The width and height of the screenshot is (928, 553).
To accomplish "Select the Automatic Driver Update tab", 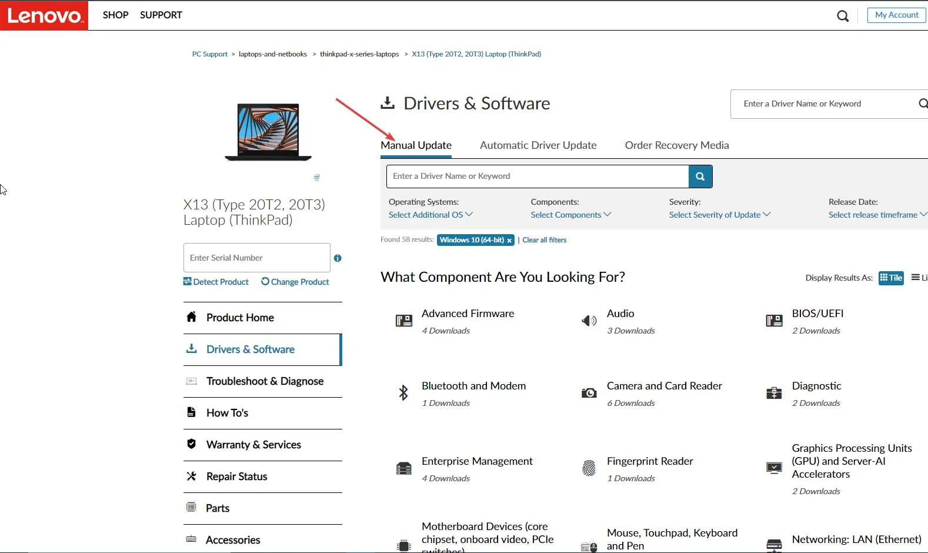I will [x=538, y=145].
